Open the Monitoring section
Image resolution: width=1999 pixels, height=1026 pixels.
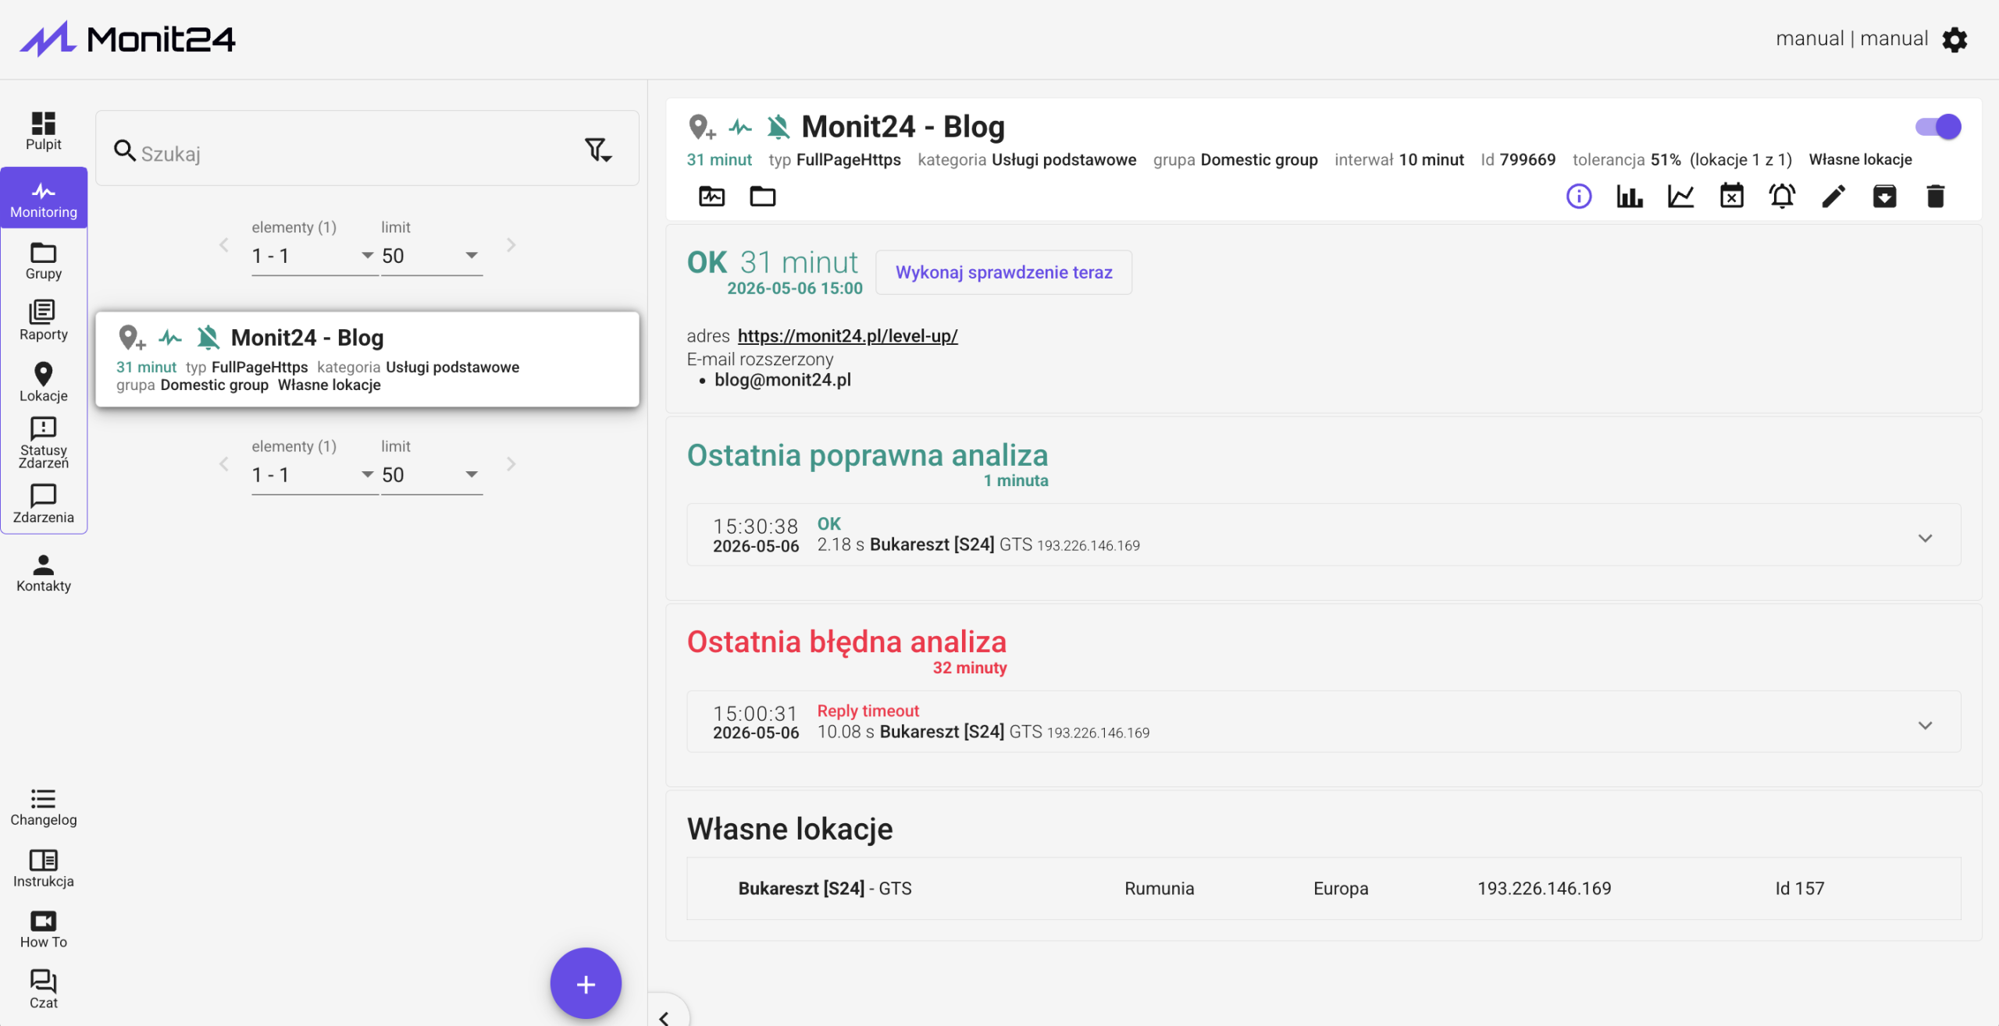(44, 199)
